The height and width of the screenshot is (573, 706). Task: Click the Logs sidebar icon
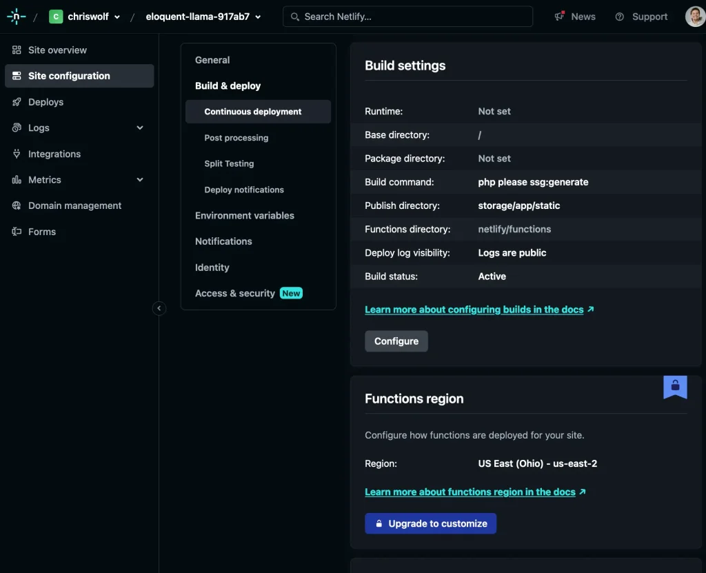tap(17, 128)
